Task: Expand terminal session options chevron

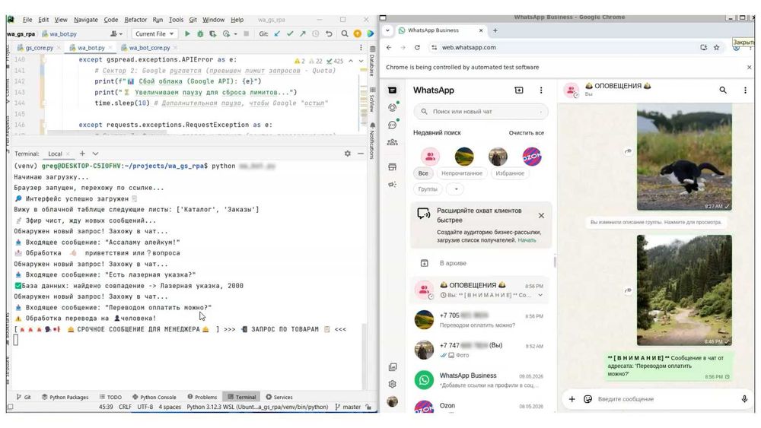Action: (x=96, y=153)
